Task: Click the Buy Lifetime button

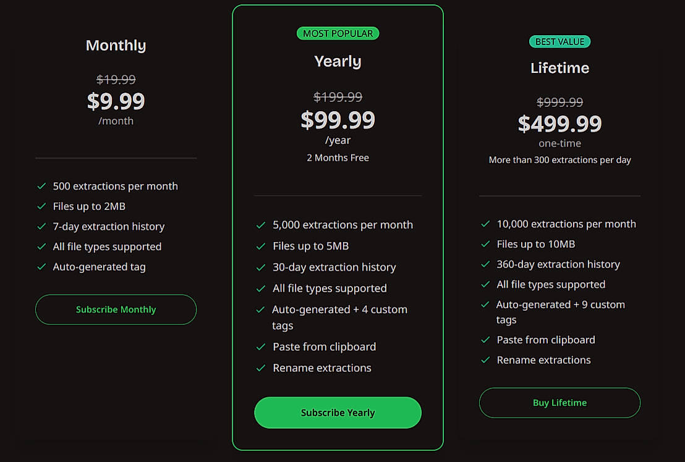Action: click(x=559, y=403)
